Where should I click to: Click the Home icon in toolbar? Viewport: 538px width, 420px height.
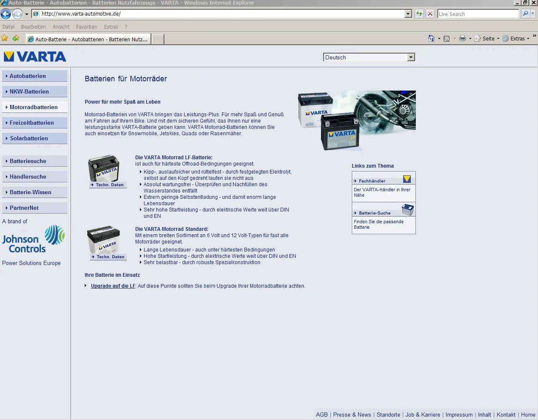click(431, 38)
